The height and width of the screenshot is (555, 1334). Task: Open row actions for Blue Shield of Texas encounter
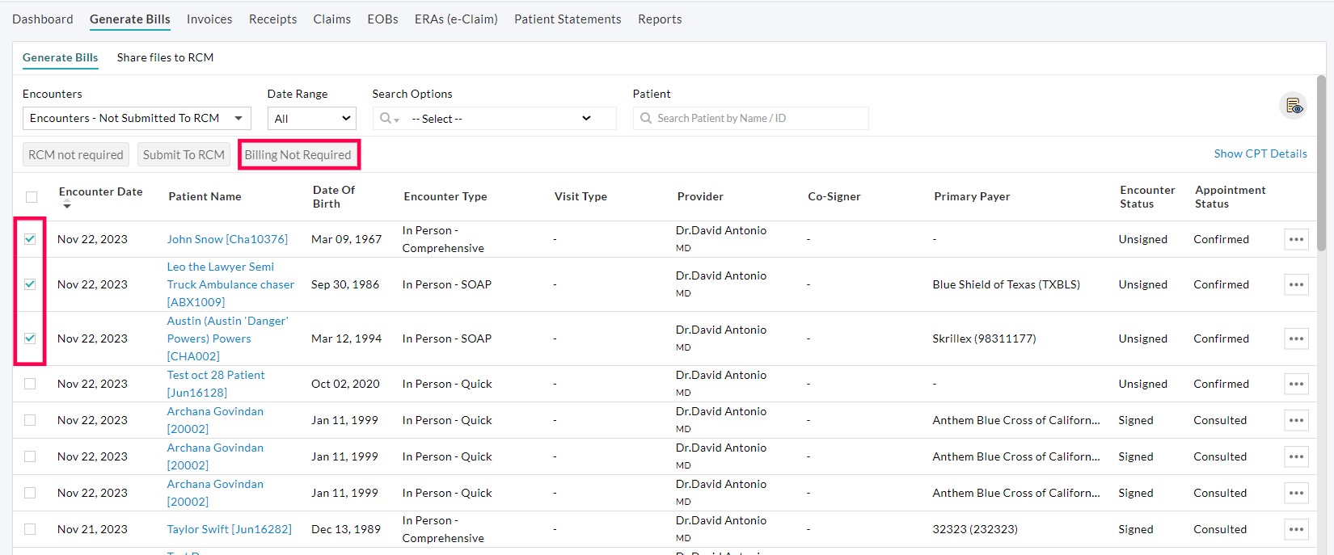(1296, 284)
